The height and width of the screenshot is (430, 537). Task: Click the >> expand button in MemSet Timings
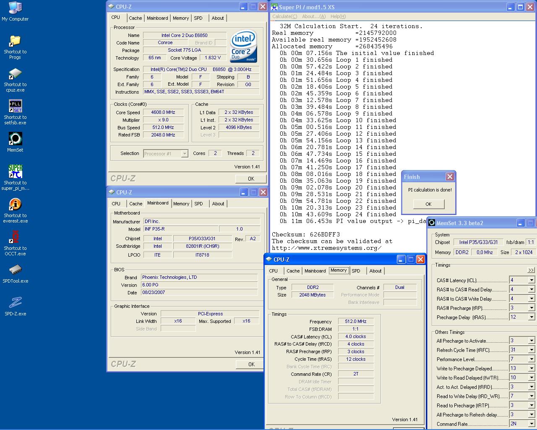tap(531, 270)
